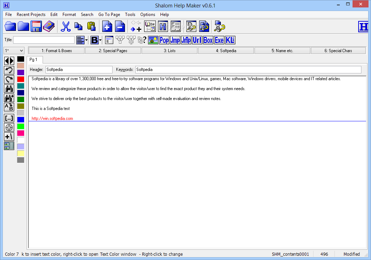Go to page 4: Softpedia
Viewport: 371px width, 260px height.
coord(226,51)
